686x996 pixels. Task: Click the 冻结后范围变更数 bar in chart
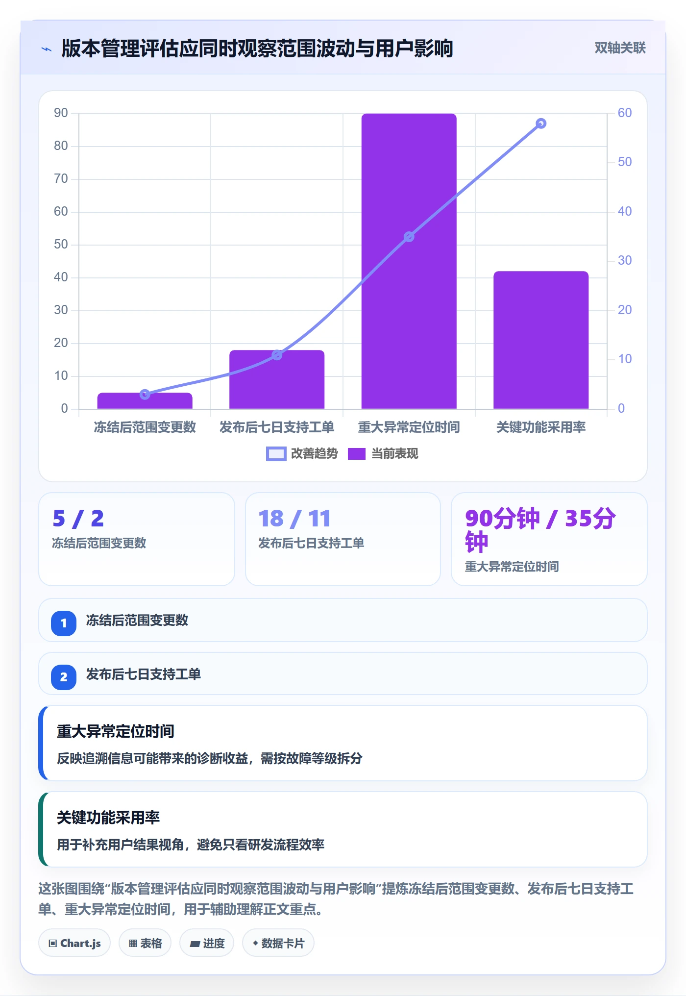(145, 401)
